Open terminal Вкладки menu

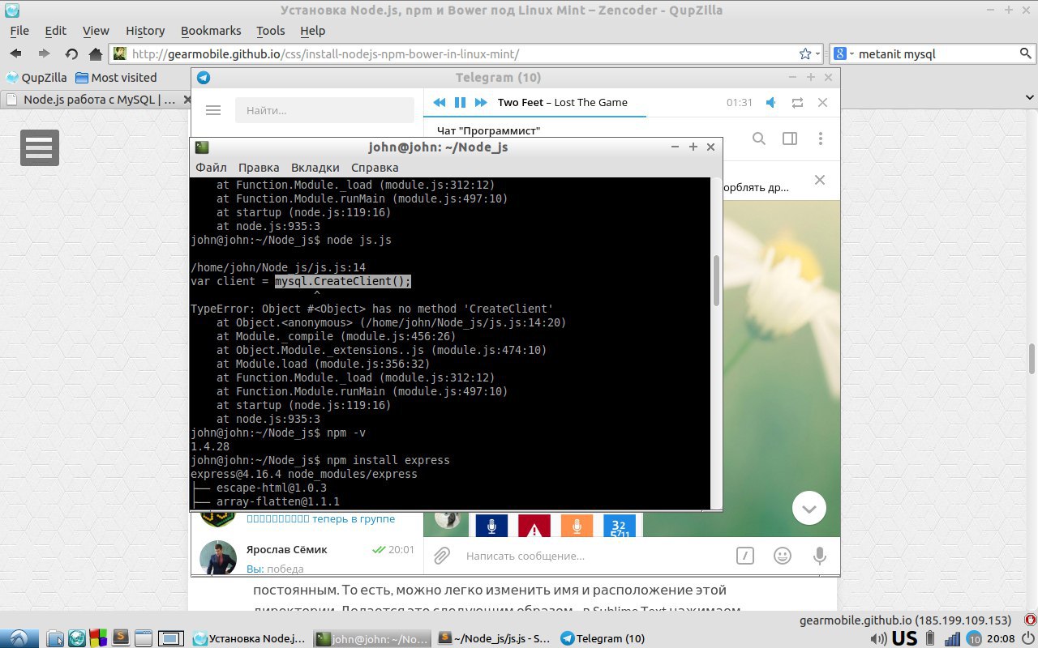tap(315, 168)
